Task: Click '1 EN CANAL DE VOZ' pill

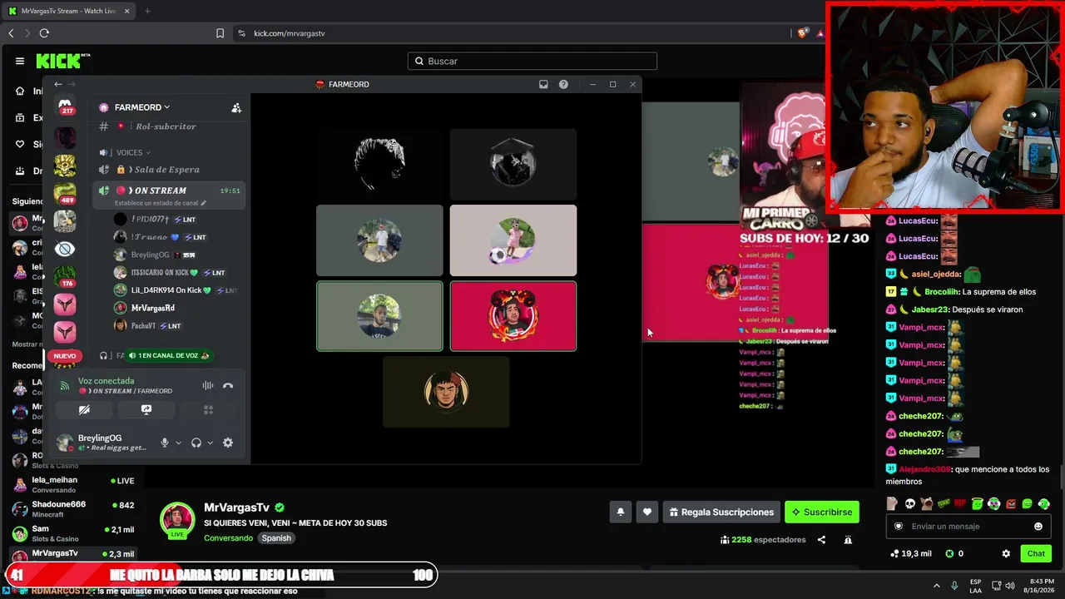Action: [168, 355]
